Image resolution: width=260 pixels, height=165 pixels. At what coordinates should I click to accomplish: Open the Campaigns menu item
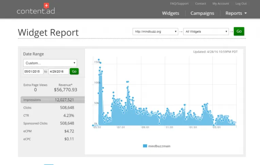[x=202, y=13]
